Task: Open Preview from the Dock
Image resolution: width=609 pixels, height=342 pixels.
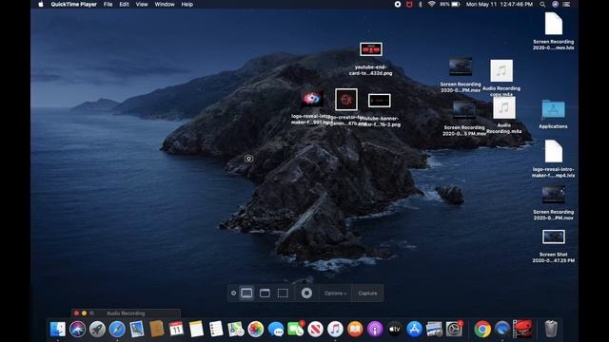Action: point(434,330)
